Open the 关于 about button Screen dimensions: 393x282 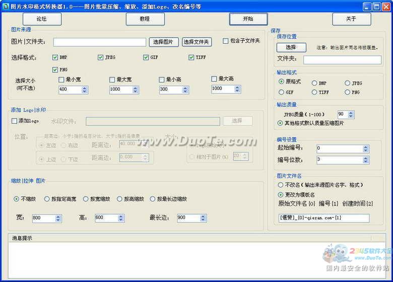[x=351, y=19]
